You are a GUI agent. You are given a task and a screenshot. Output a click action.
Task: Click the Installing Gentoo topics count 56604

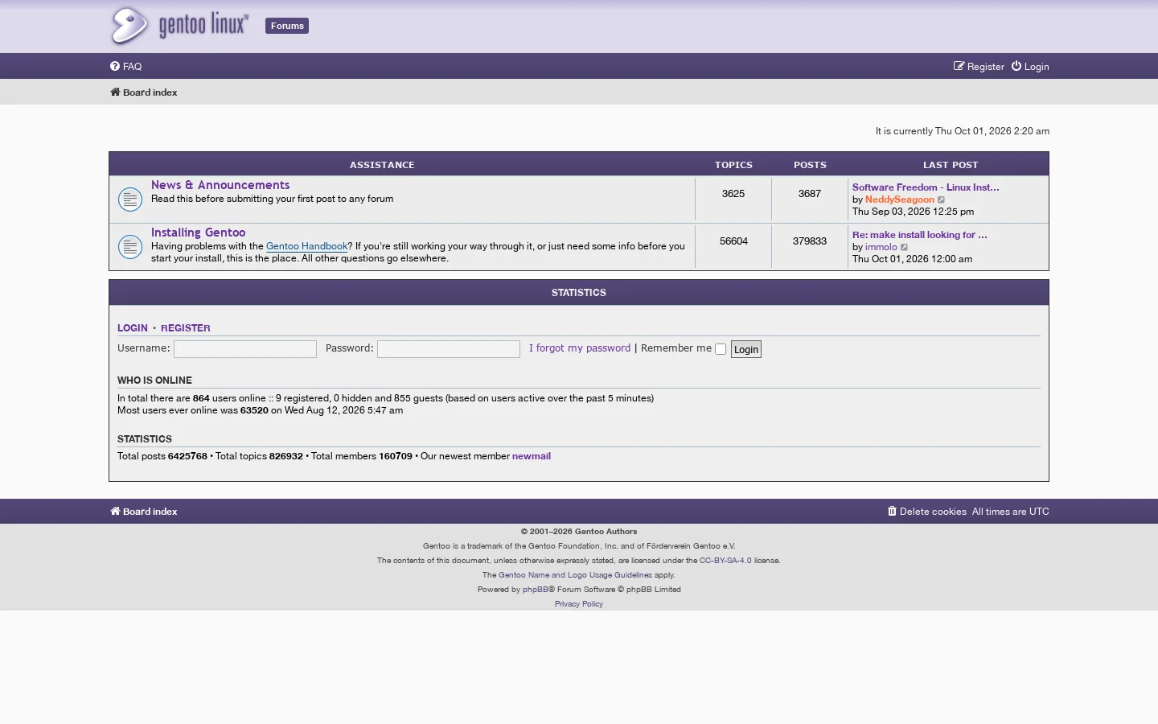click(733, 241)
